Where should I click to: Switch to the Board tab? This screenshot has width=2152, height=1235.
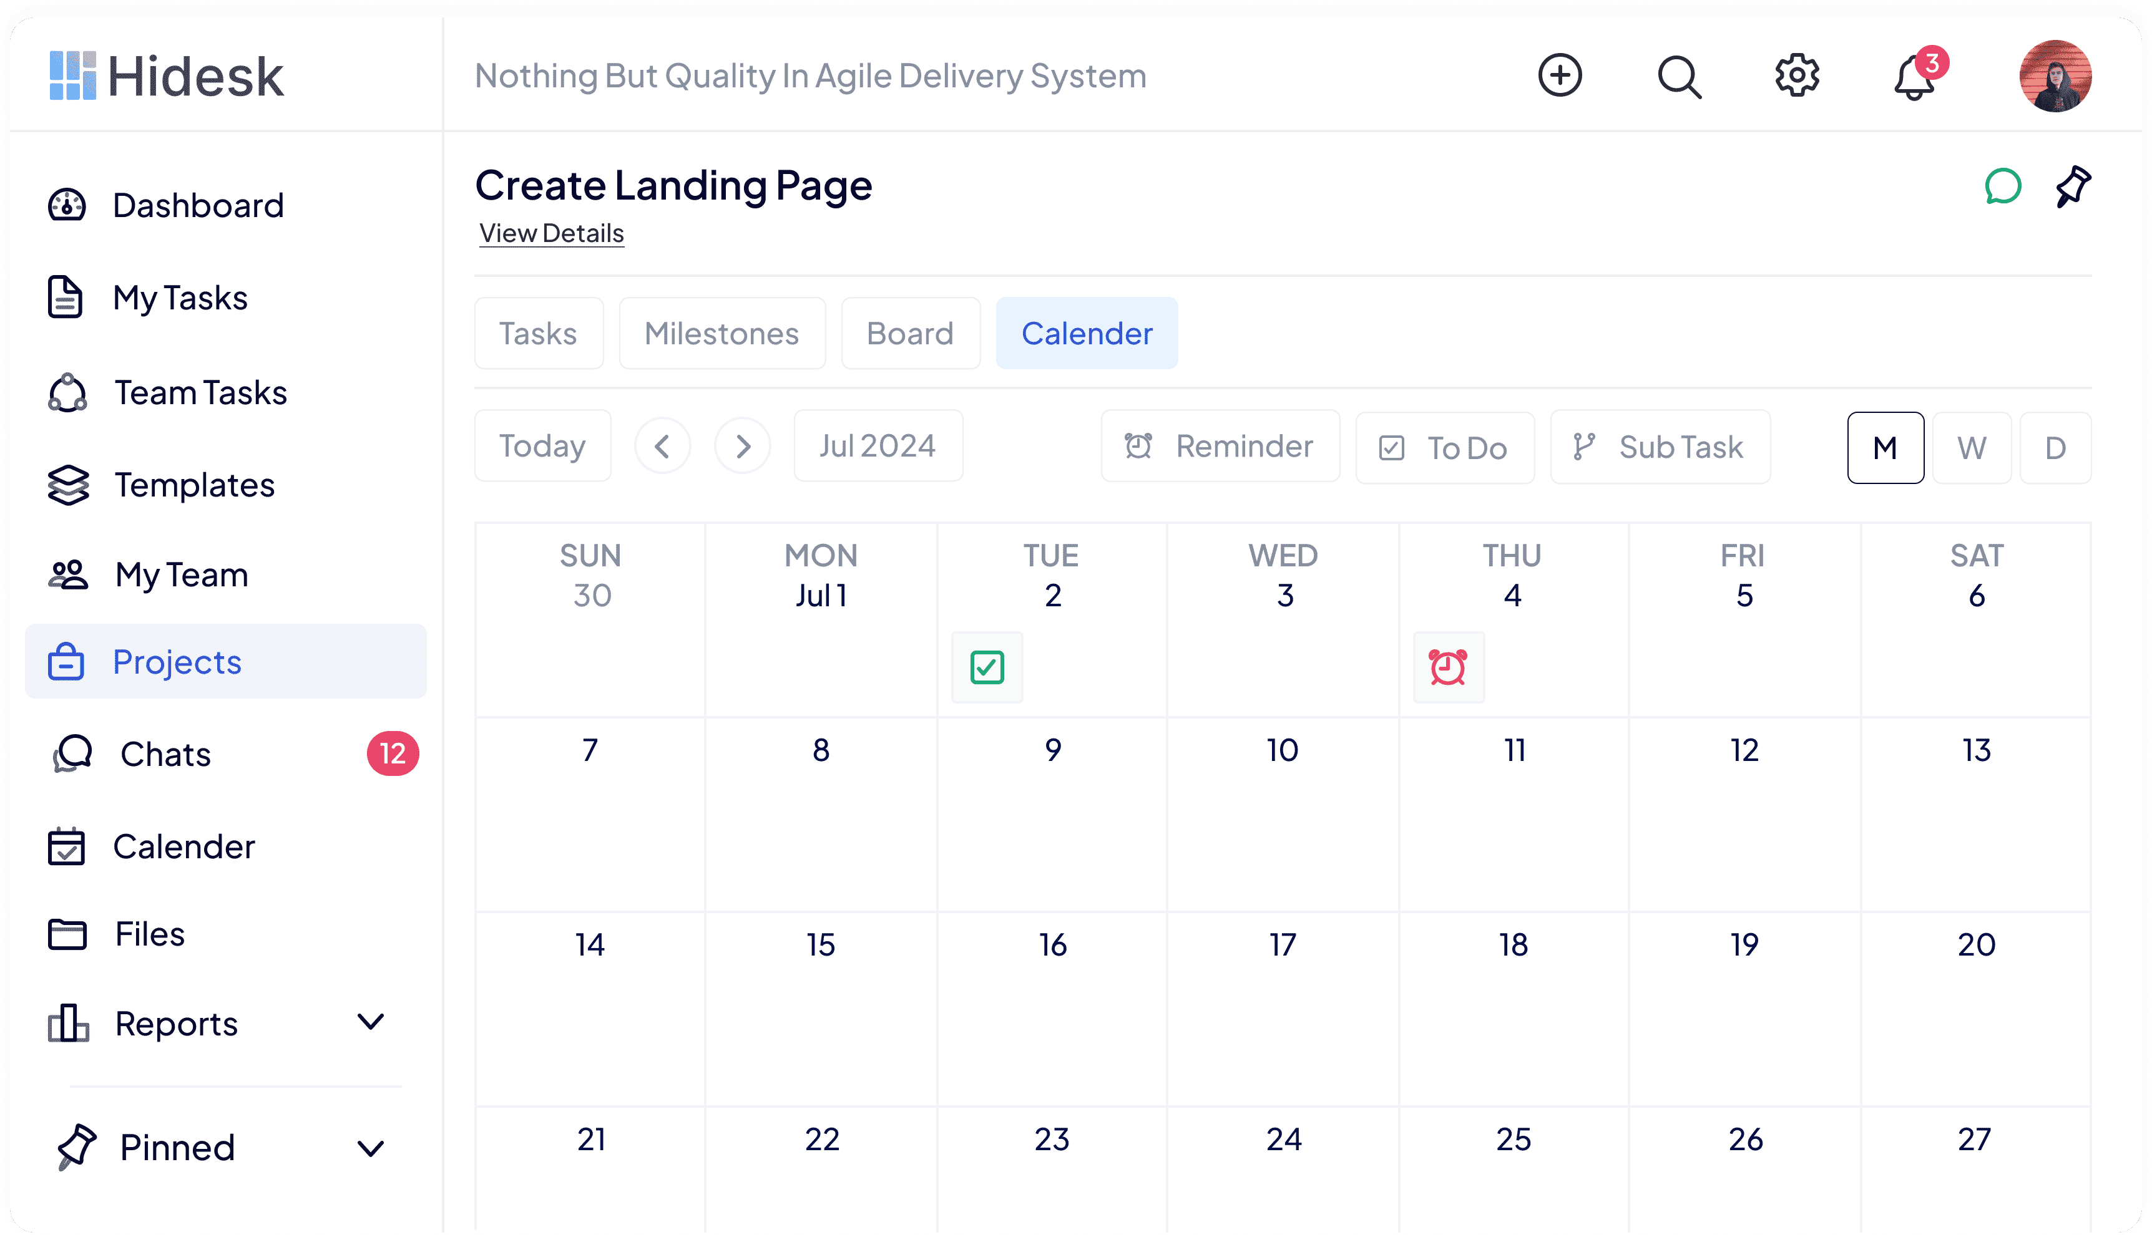[x=911, y=333]
